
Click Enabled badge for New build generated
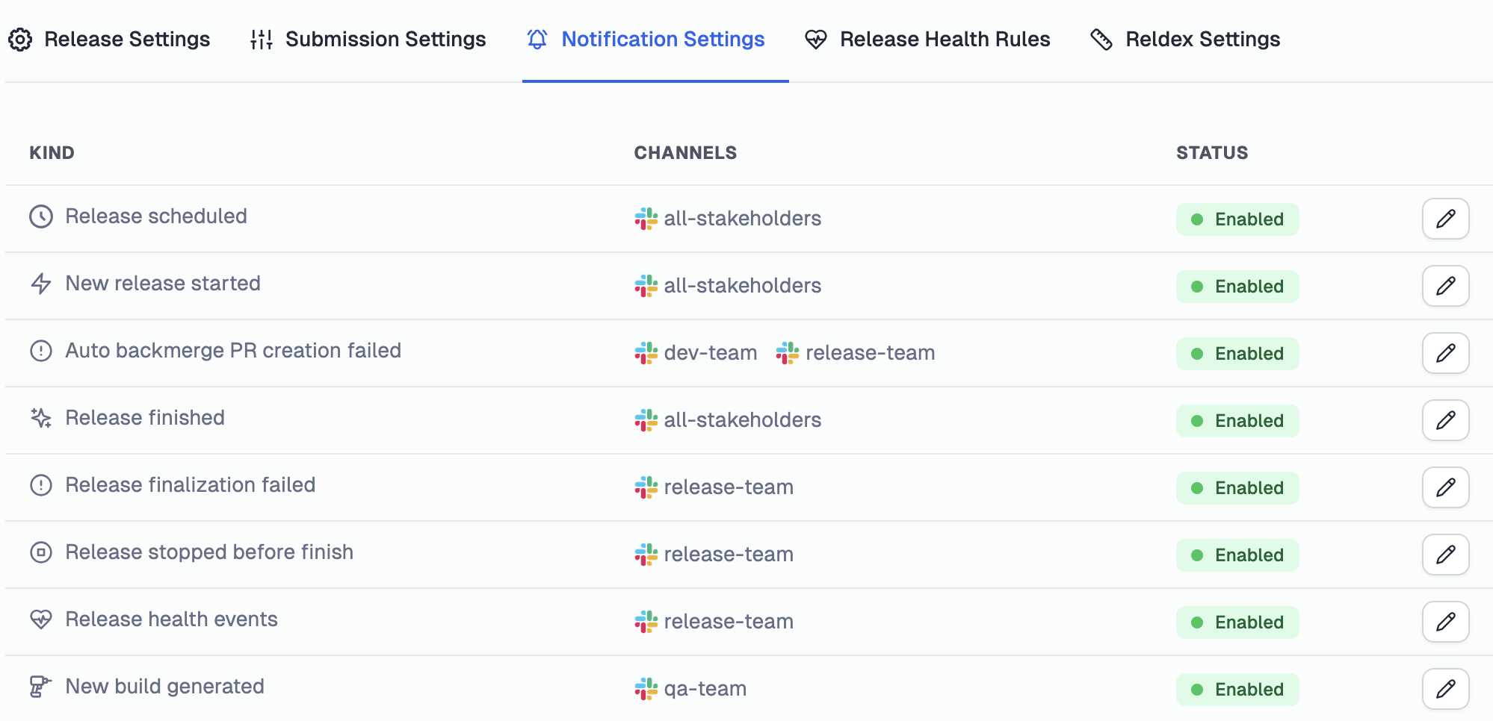[x=1237, y=690]
